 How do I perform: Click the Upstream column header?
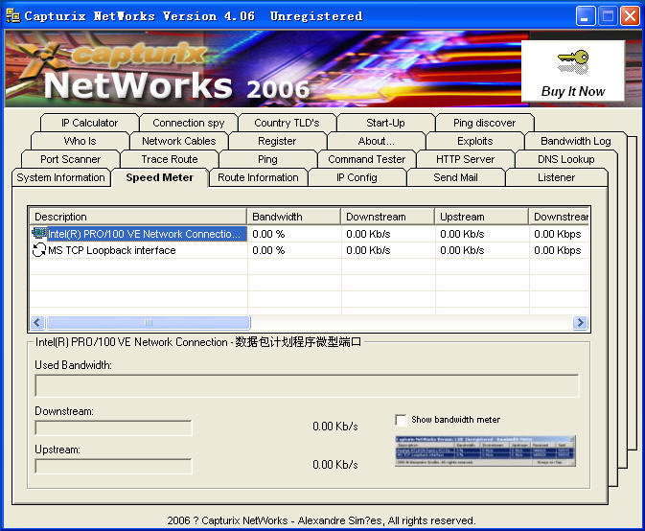click(481, 217)
